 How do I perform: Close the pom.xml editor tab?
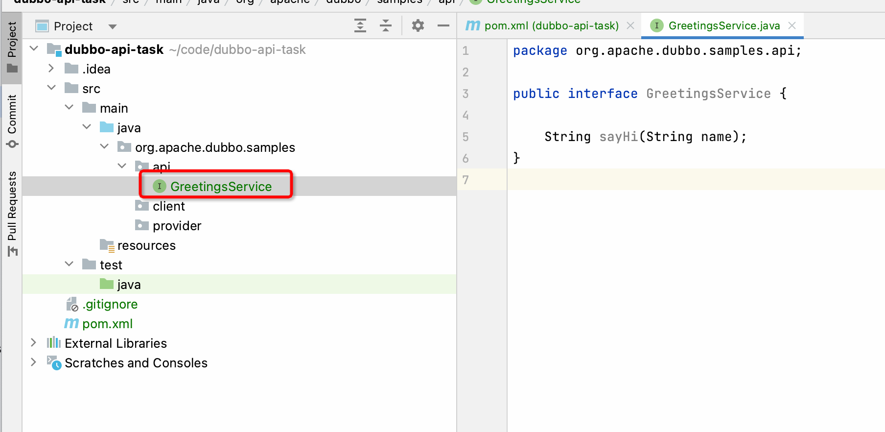(x=630, y=25)
